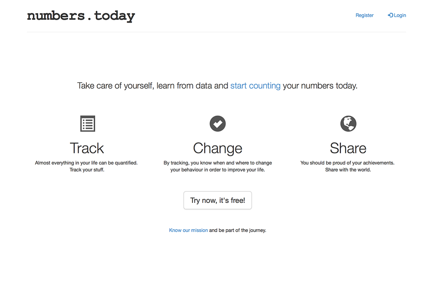Click the globe icon above Share

(348, 123)
